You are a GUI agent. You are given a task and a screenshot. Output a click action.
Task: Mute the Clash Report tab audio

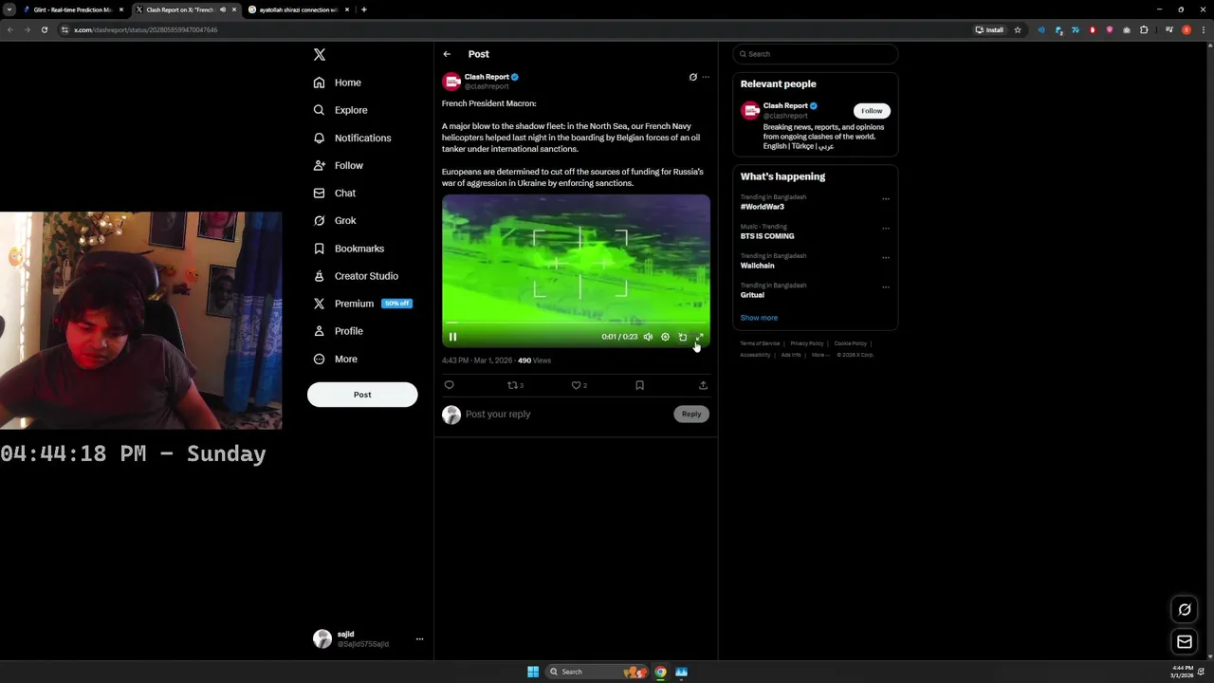click(x=223, y=9)
